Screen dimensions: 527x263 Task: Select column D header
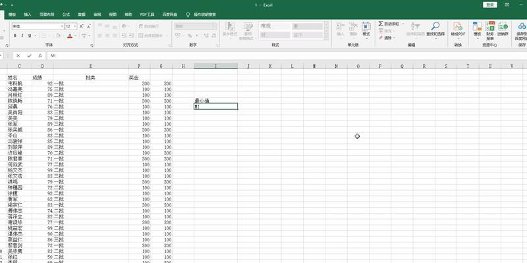click(42, 66)
